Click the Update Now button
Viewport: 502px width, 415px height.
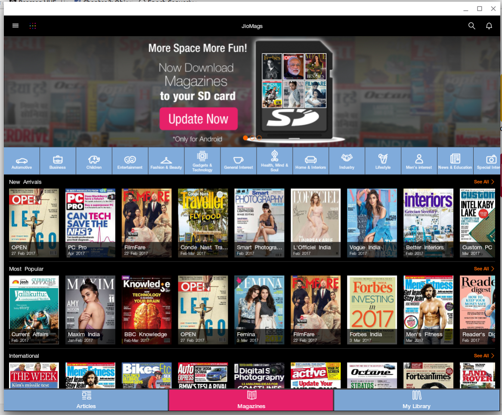198,119
